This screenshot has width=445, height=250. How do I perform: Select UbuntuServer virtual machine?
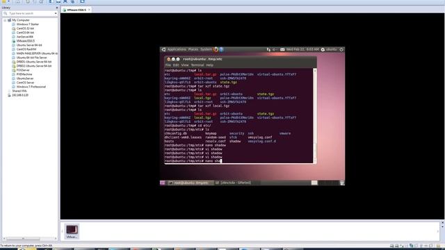(25, 78)
